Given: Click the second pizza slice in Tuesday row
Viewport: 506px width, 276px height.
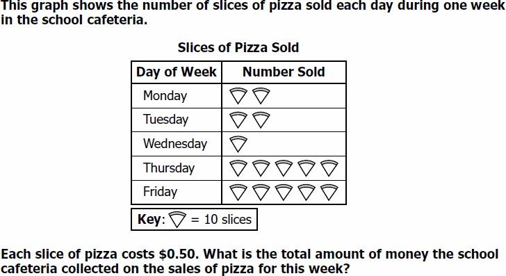Looking at the screenshot, I should pyautogui.click(x=261, y=120).
